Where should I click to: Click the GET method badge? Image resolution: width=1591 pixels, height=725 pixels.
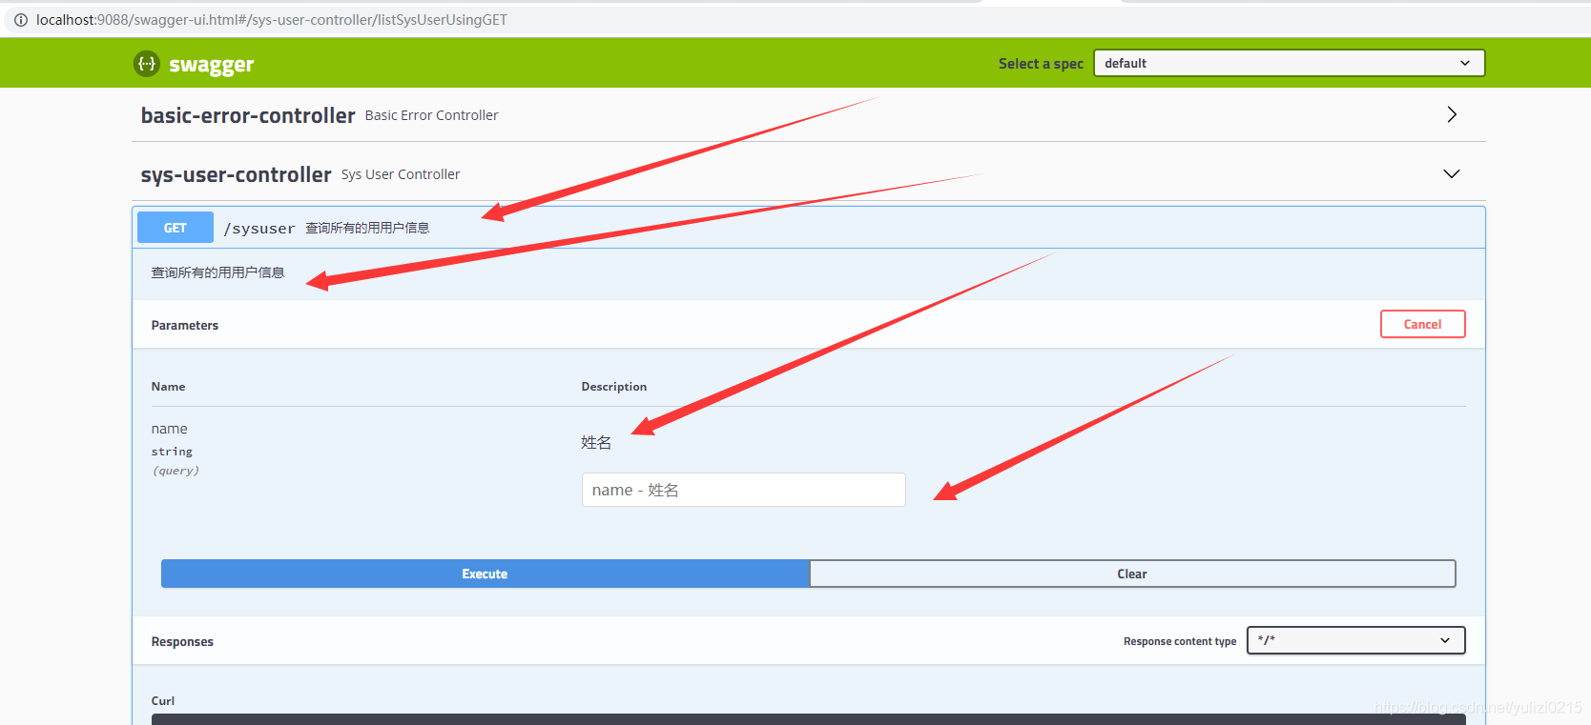tap(176, 228)
